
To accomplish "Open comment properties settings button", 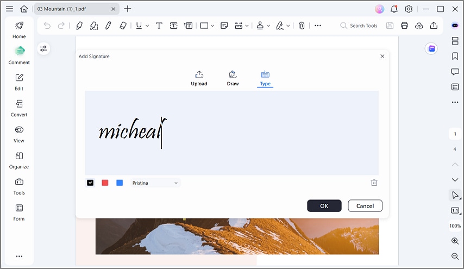I will pyautogui.click(x=44, y=48).
